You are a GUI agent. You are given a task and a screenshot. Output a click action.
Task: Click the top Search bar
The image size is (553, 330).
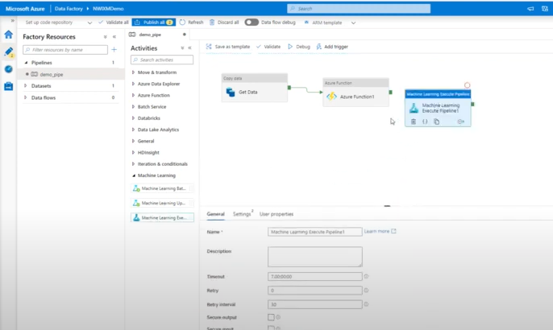tap(359, 9)
